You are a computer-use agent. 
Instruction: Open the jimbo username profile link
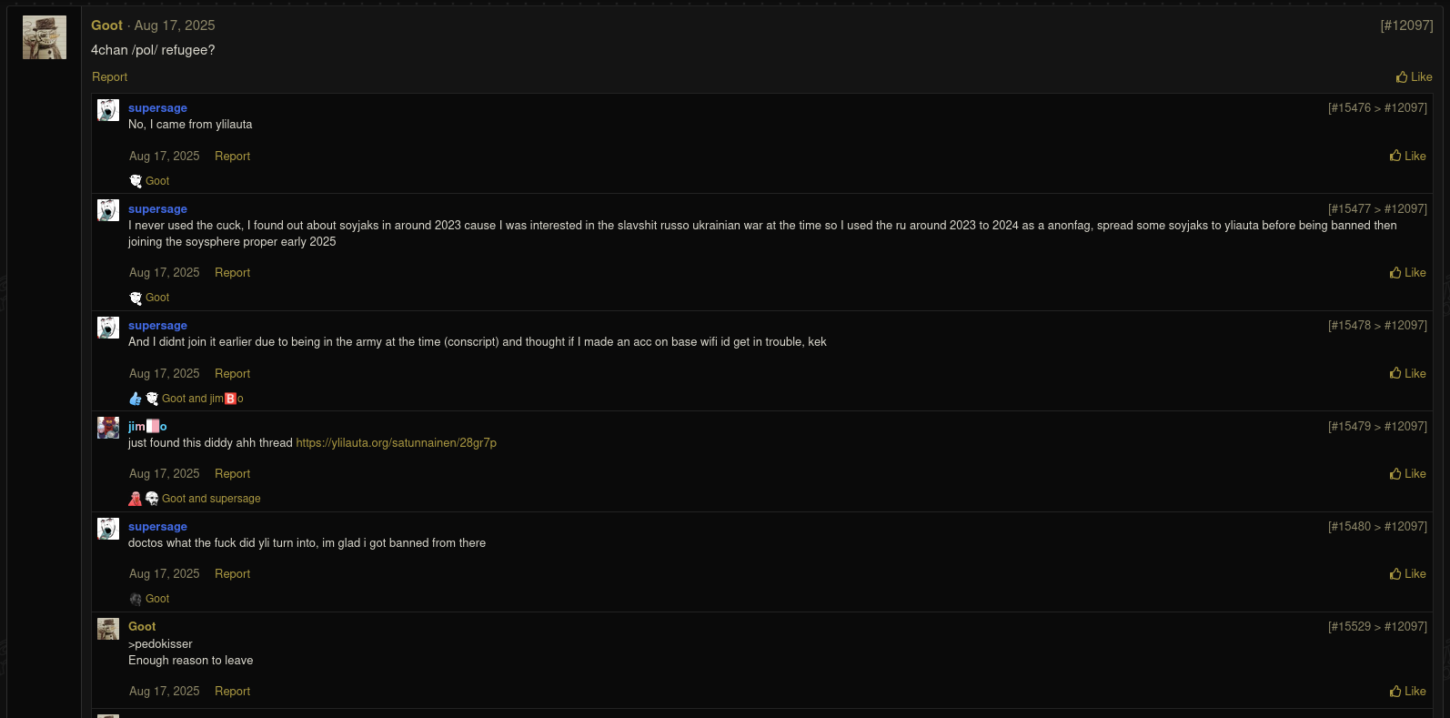point(147,427)
